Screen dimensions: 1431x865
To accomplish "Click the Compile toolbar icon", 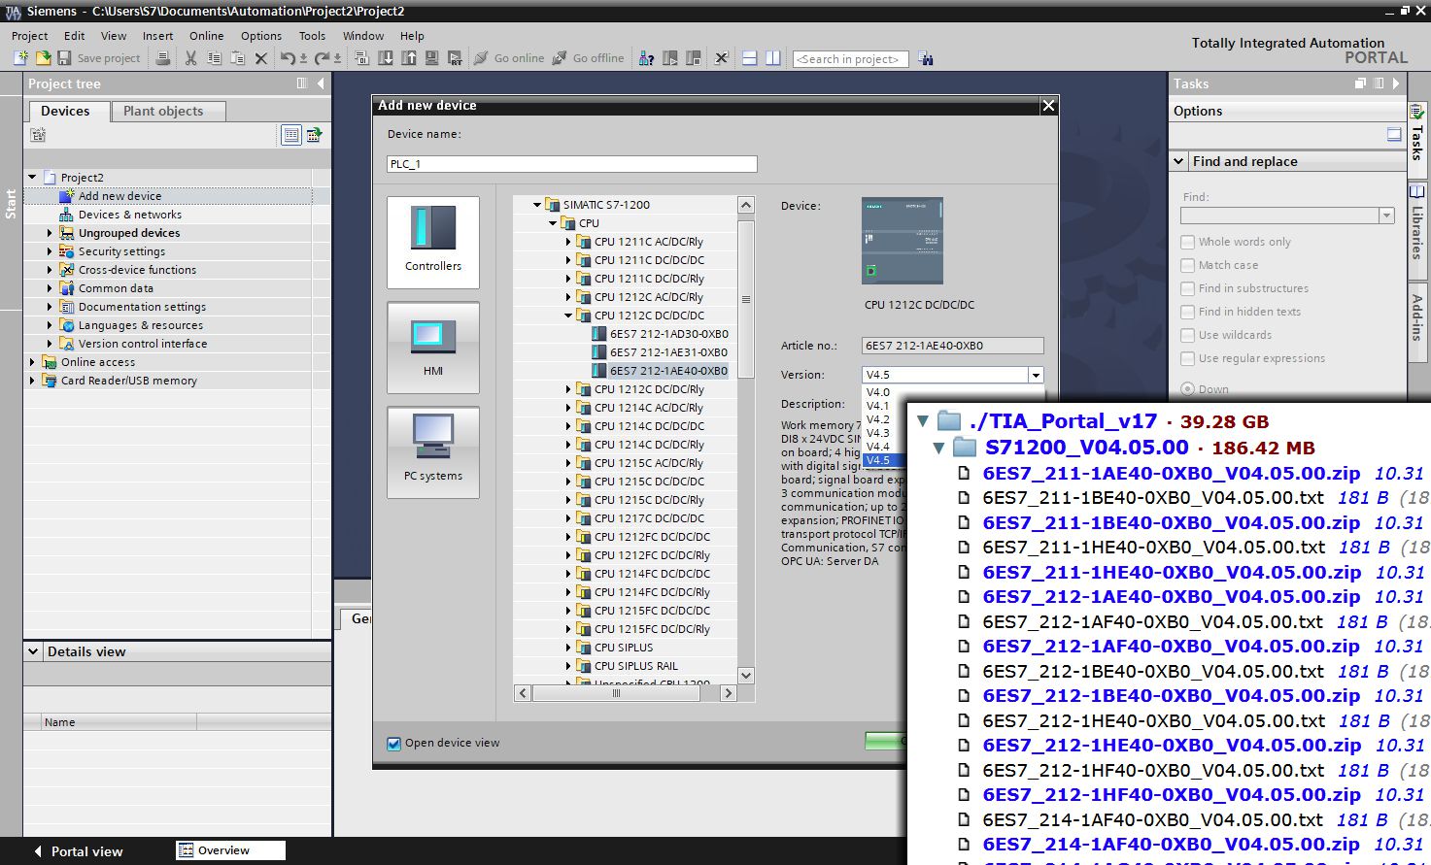I will pos(361,58).
